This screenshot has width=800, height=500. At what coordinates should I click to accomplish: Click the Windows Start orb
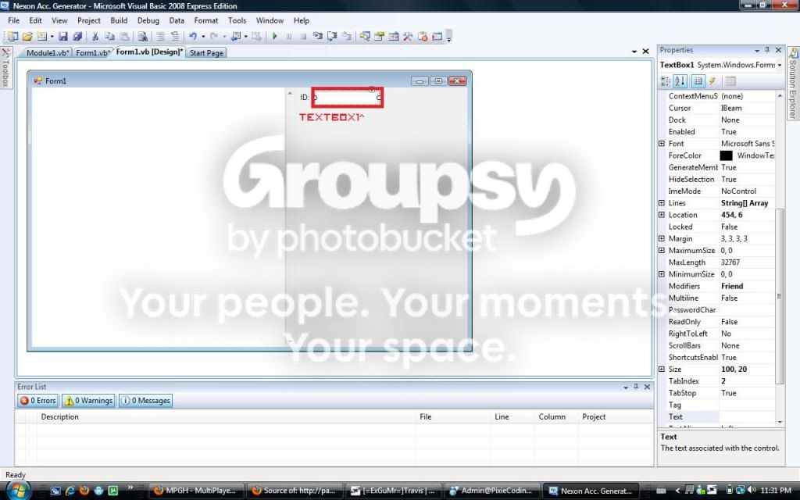[18, 491]
